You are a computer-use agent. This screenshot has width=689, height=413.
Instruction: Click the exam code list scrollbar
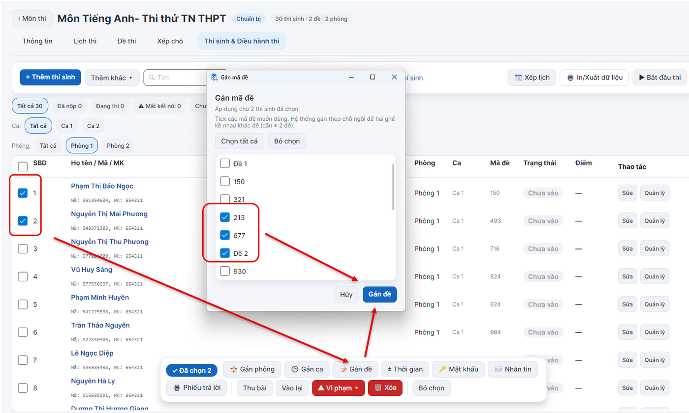click(393, 187)
